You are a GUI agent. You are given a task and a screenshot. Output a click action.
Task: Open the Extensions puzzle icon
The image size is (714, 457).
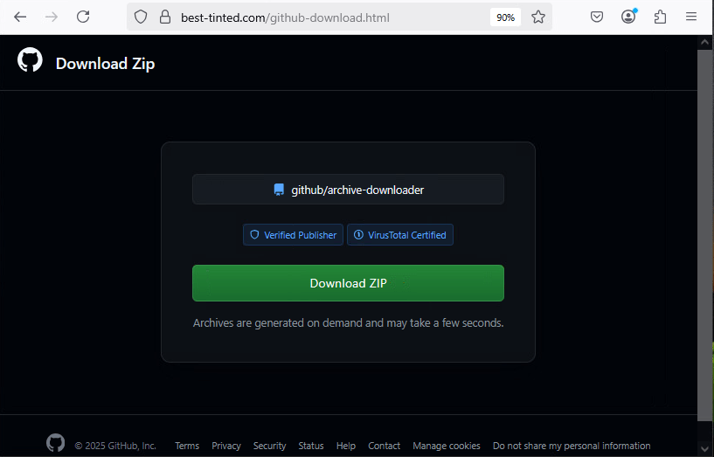coord(660,17)
